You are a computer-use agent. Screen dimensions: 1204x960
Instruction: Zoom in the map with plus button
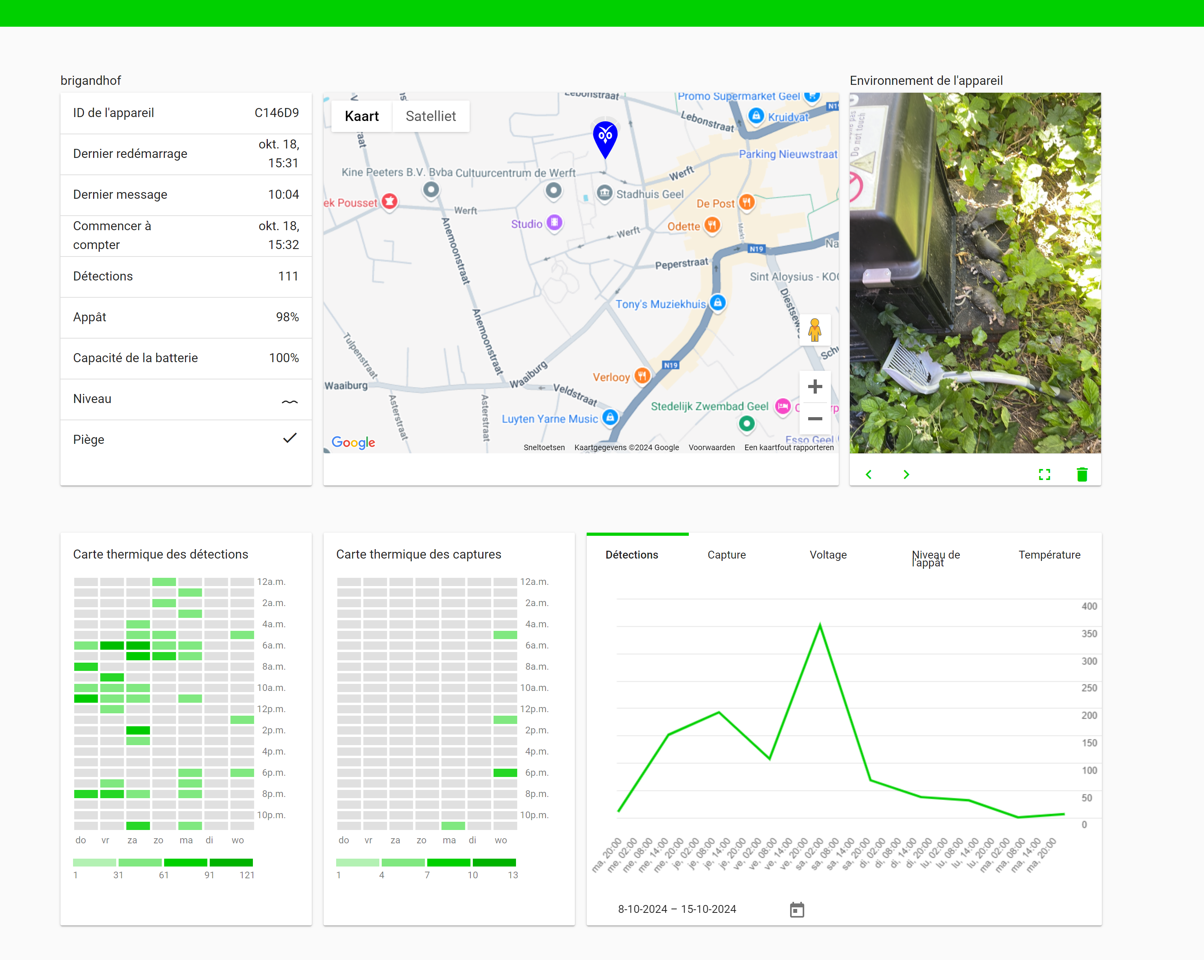(x=815, y=387)
